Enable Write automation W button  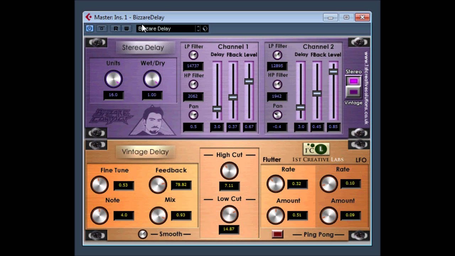(126, 28)
